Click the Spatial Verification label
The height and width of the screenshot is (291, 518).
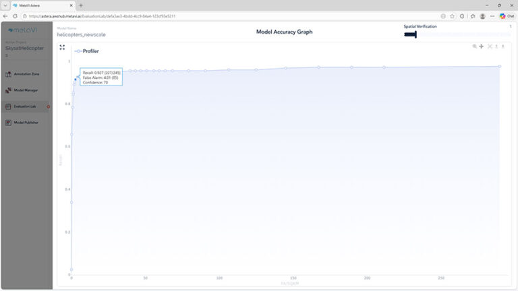(420, 26)
